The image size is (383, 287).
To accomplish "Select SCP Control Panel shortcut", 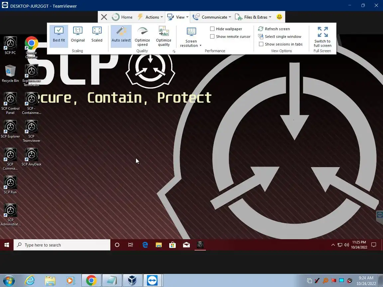I will coord(10,103).
